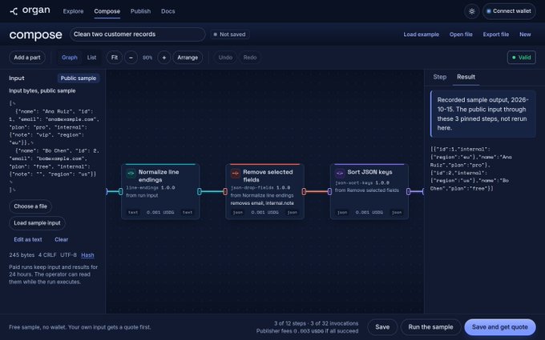
Task: Click the recorded sample output note
Action: tap(483, 114)
